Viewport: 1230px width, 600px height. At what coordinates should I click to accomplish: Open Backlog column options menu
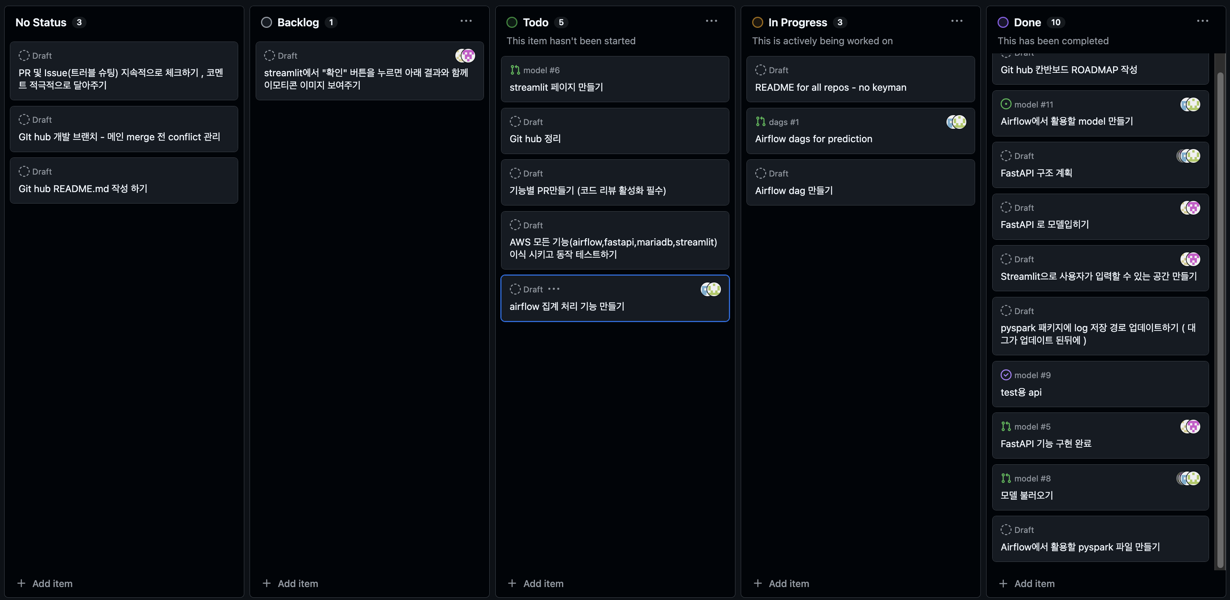(x=466, y=21)
